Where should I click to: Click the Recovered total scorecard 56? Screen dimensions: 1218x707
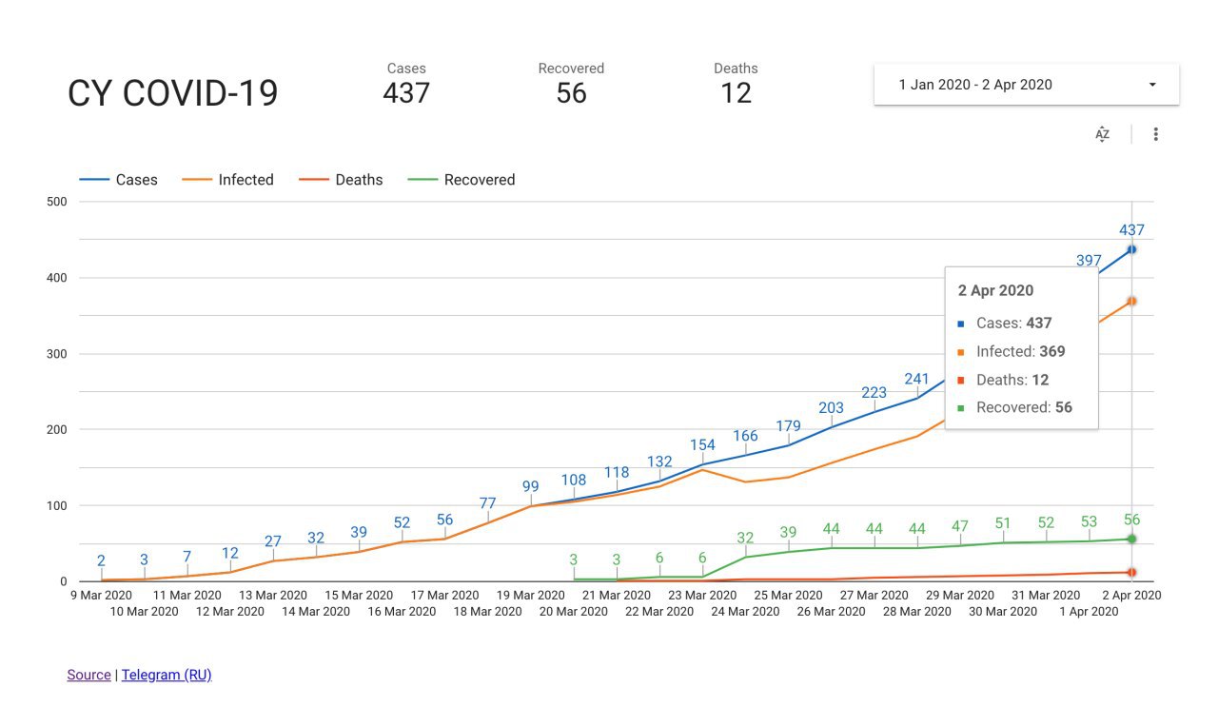click(x=571, y=92)
